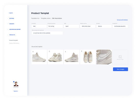This screenshot has height=100, width=137.
Task: Click the Product purpose field
Action: [x=55, y=26]
